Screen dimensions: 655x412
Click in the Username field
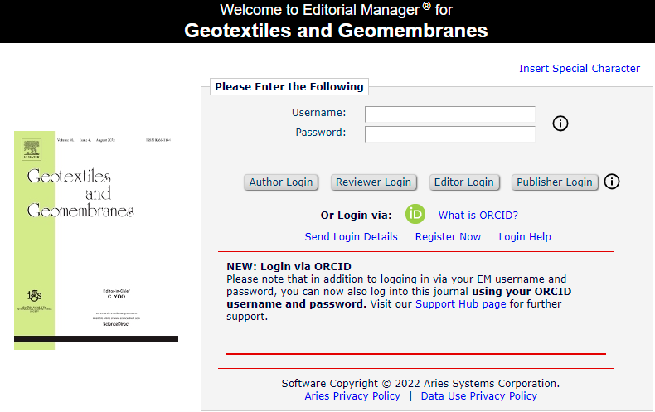tap(449, 114)
